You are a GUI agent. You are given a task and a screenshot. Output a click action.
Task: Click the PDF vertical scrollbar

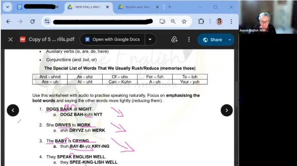coord(236,95)
